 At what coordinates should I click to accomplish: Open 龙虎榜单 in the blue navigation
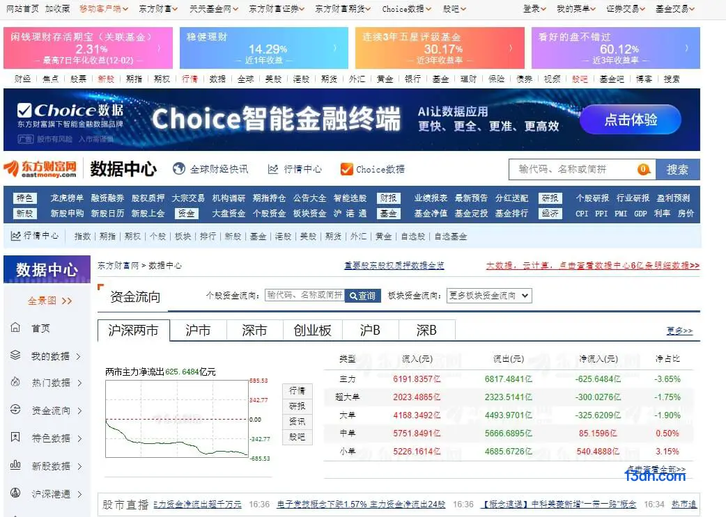click(x=67, y=198)
